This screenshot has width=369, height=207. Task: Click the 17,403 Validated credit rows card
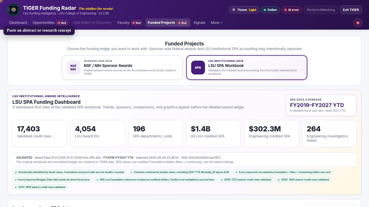pos(40,134)
